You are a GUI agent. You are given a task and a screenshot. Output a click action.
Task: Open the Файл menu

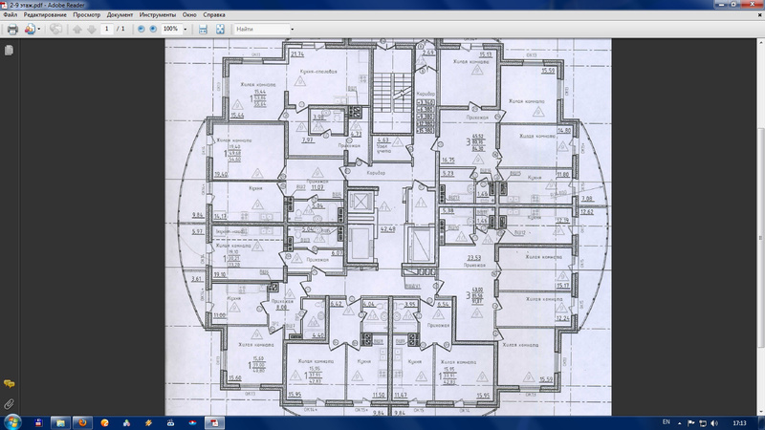pos(10,15)
